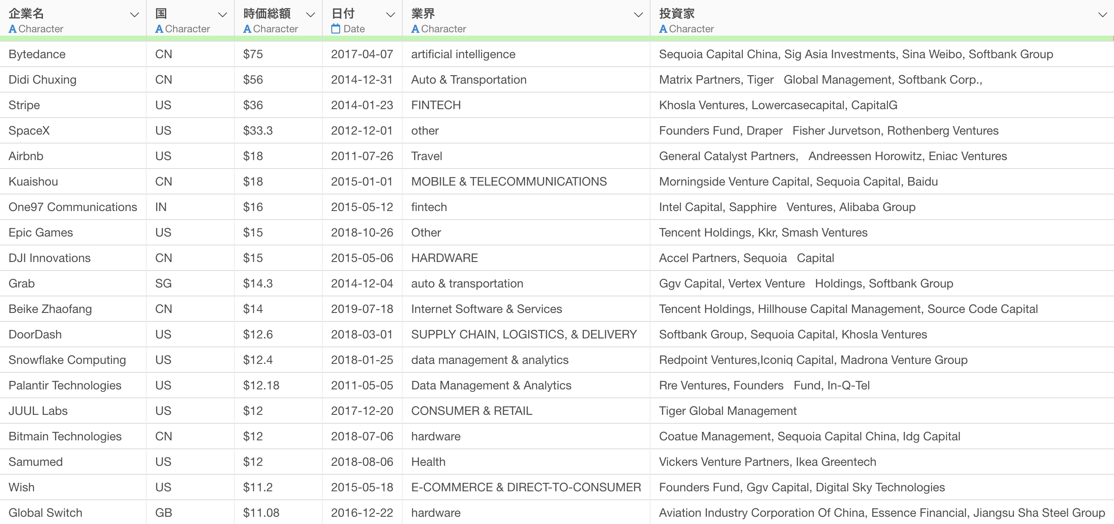Click the date 2017-04-07
The height and width of the screenshot is (524, 1114).
(x=362, y=54)
